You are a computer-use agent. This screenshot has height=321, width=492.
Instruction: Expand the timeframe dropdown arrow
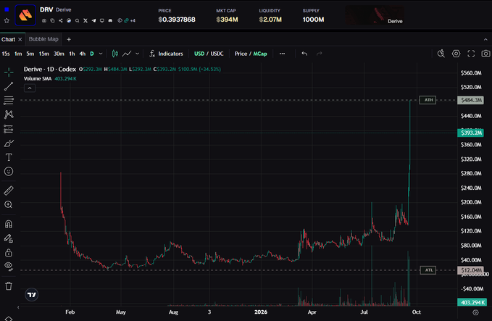click(101, 54)
